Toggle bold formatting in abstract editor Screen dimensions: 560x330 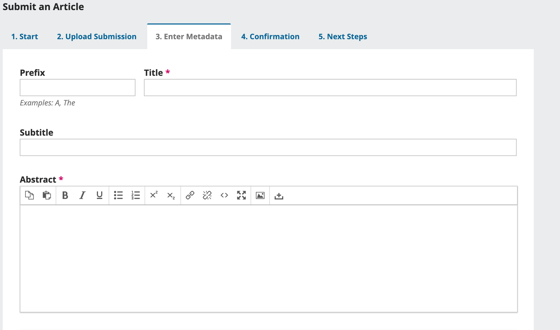65,195
